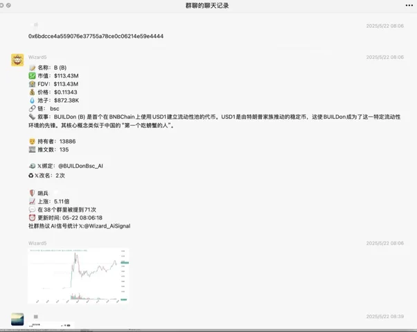Click the 上涨 5.11倍 text
This screenshot has height=332, width=417.
coord(53,201)
